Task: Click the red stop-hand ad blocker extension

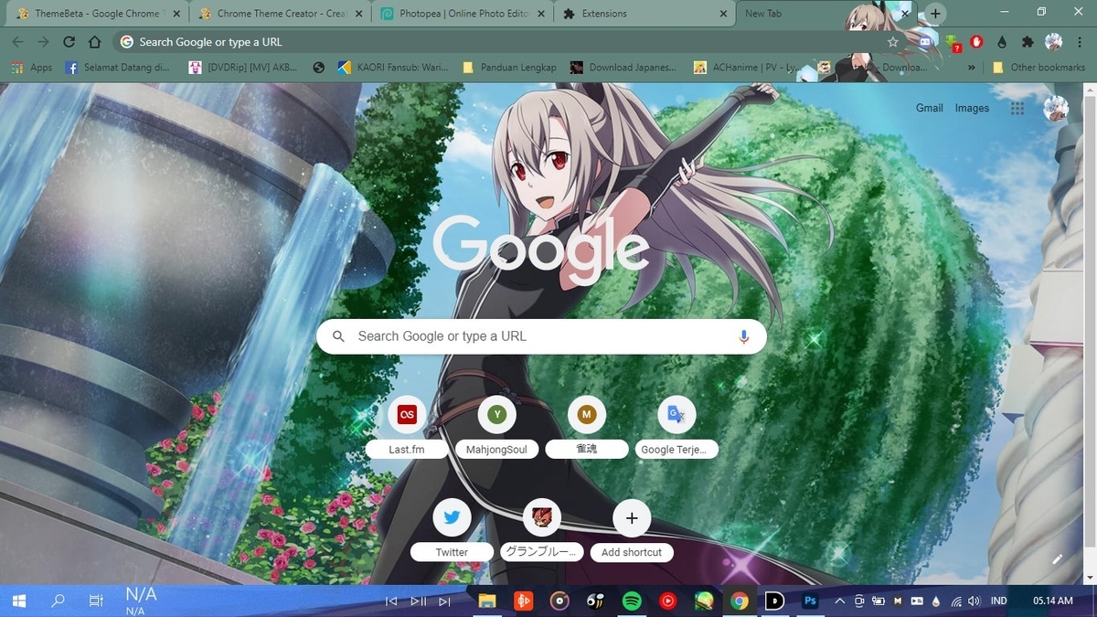Action: [976, 42]
